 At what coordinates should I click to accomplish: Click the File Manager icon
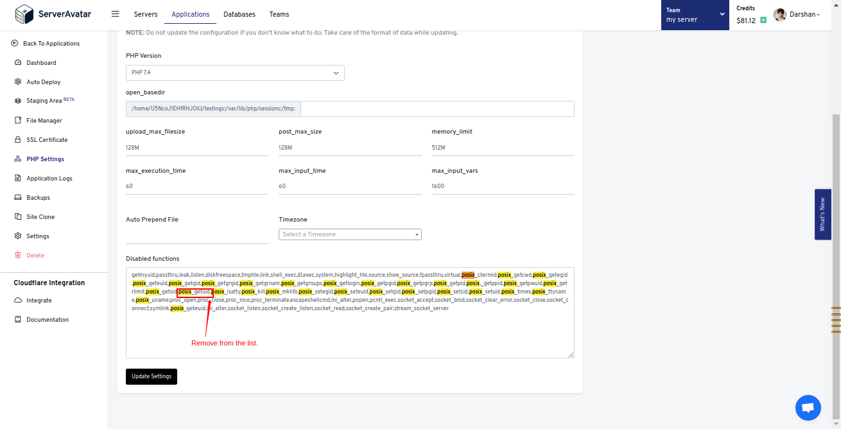(x=18, y=120)
